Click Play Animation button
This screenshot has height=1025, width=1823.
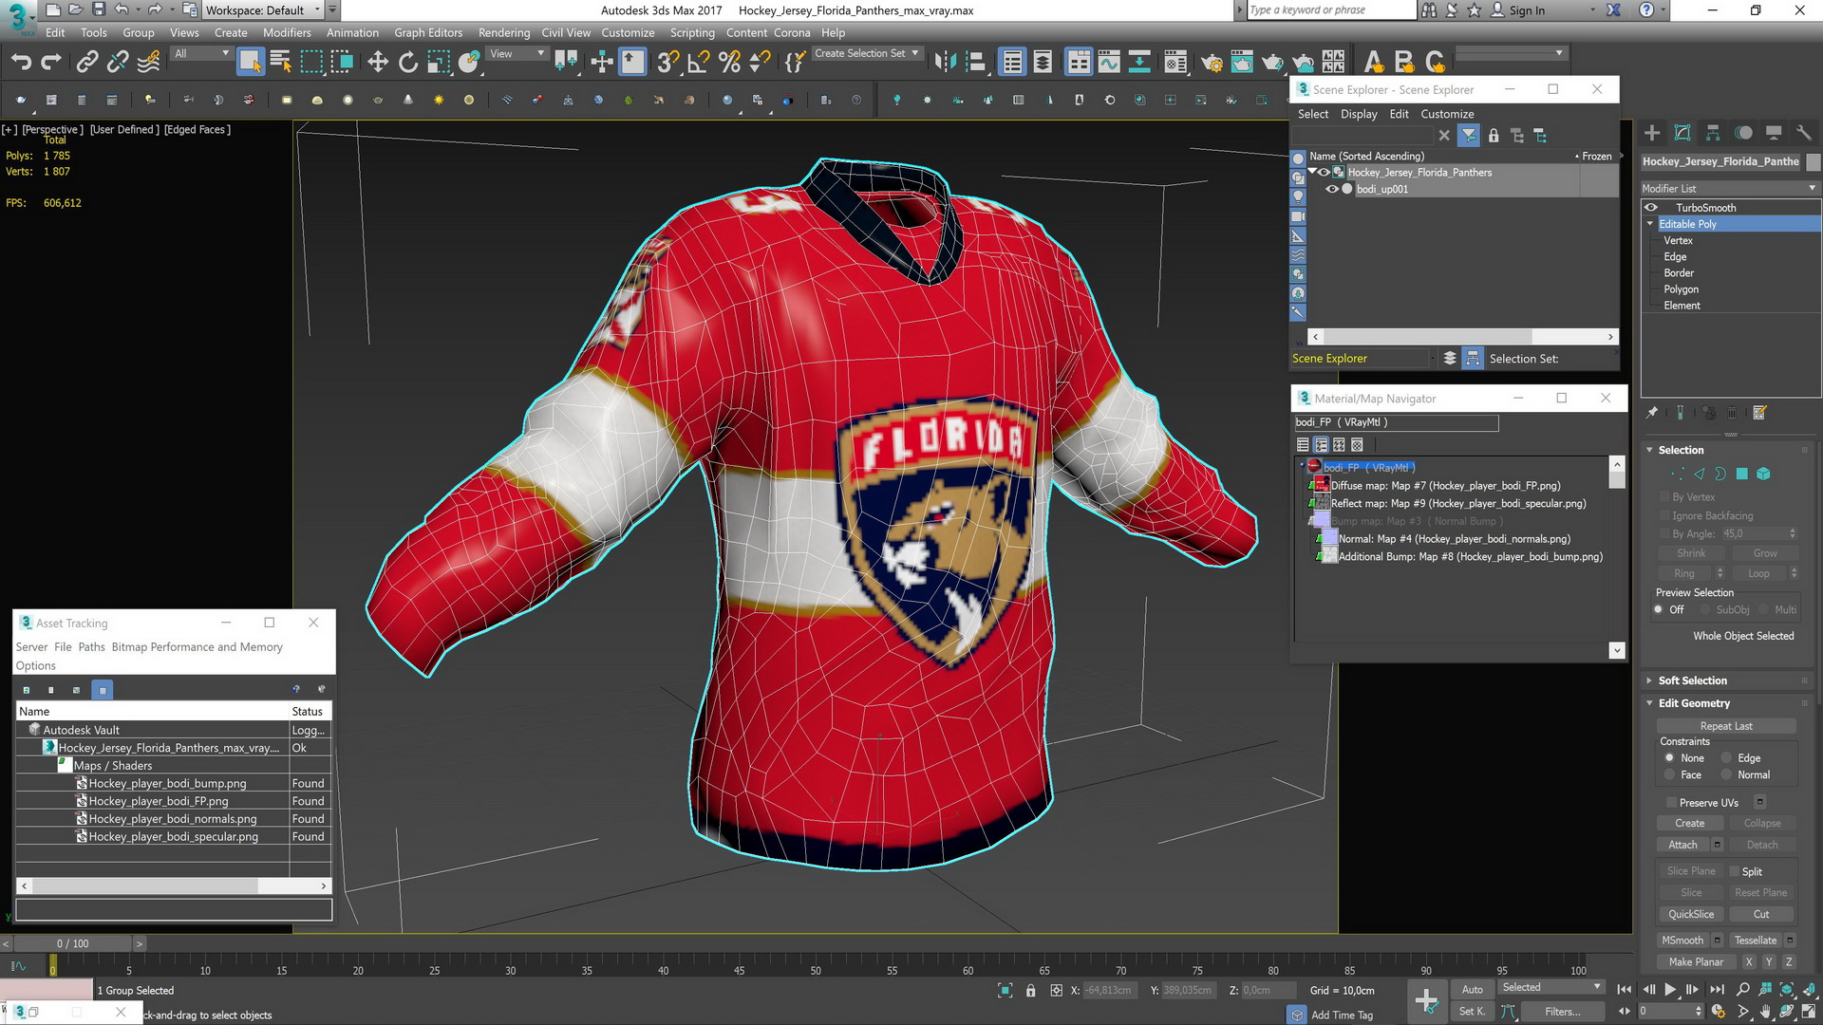(x=1670, y=989)
